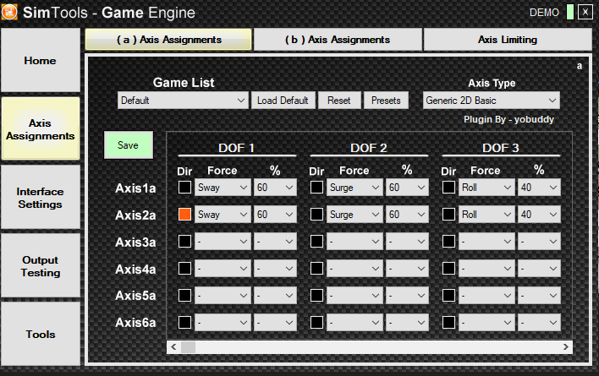
Task: Switch to (a) Axis Assignments tab
Action: [168, 39]
